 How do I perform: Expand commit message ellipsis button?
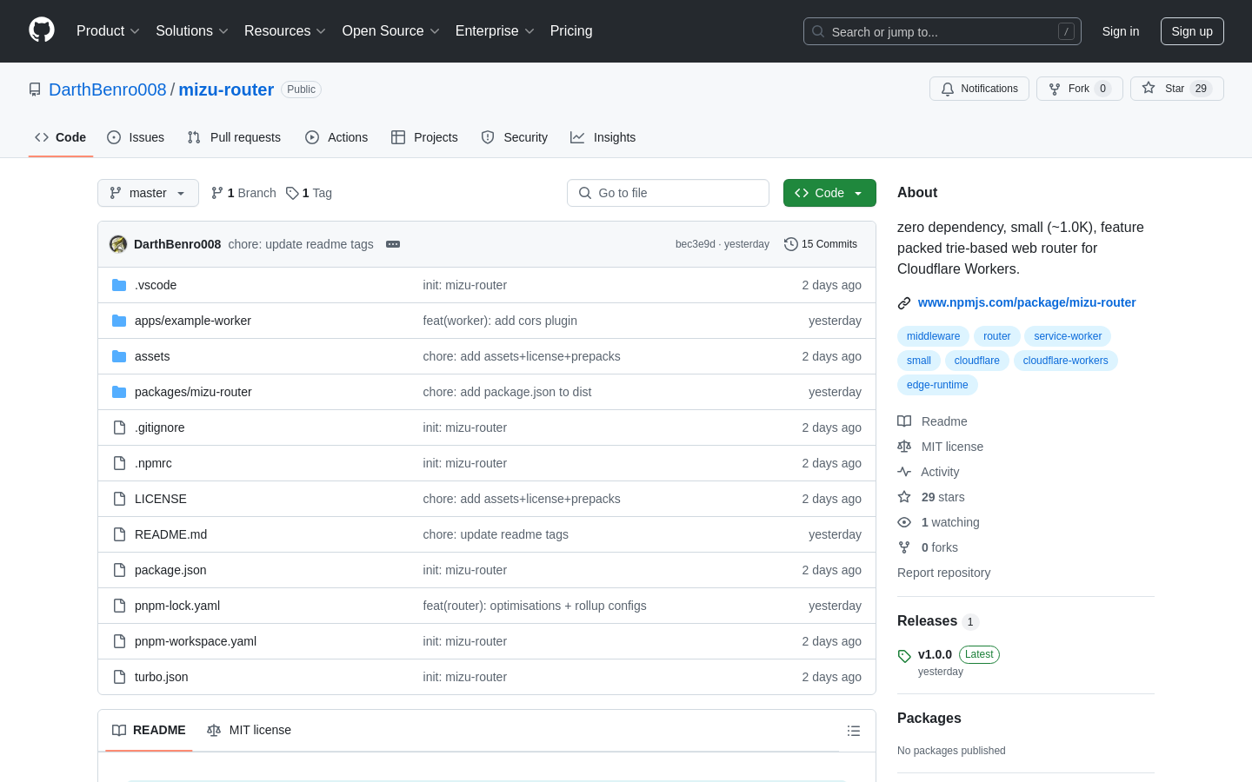click(393, 244)
